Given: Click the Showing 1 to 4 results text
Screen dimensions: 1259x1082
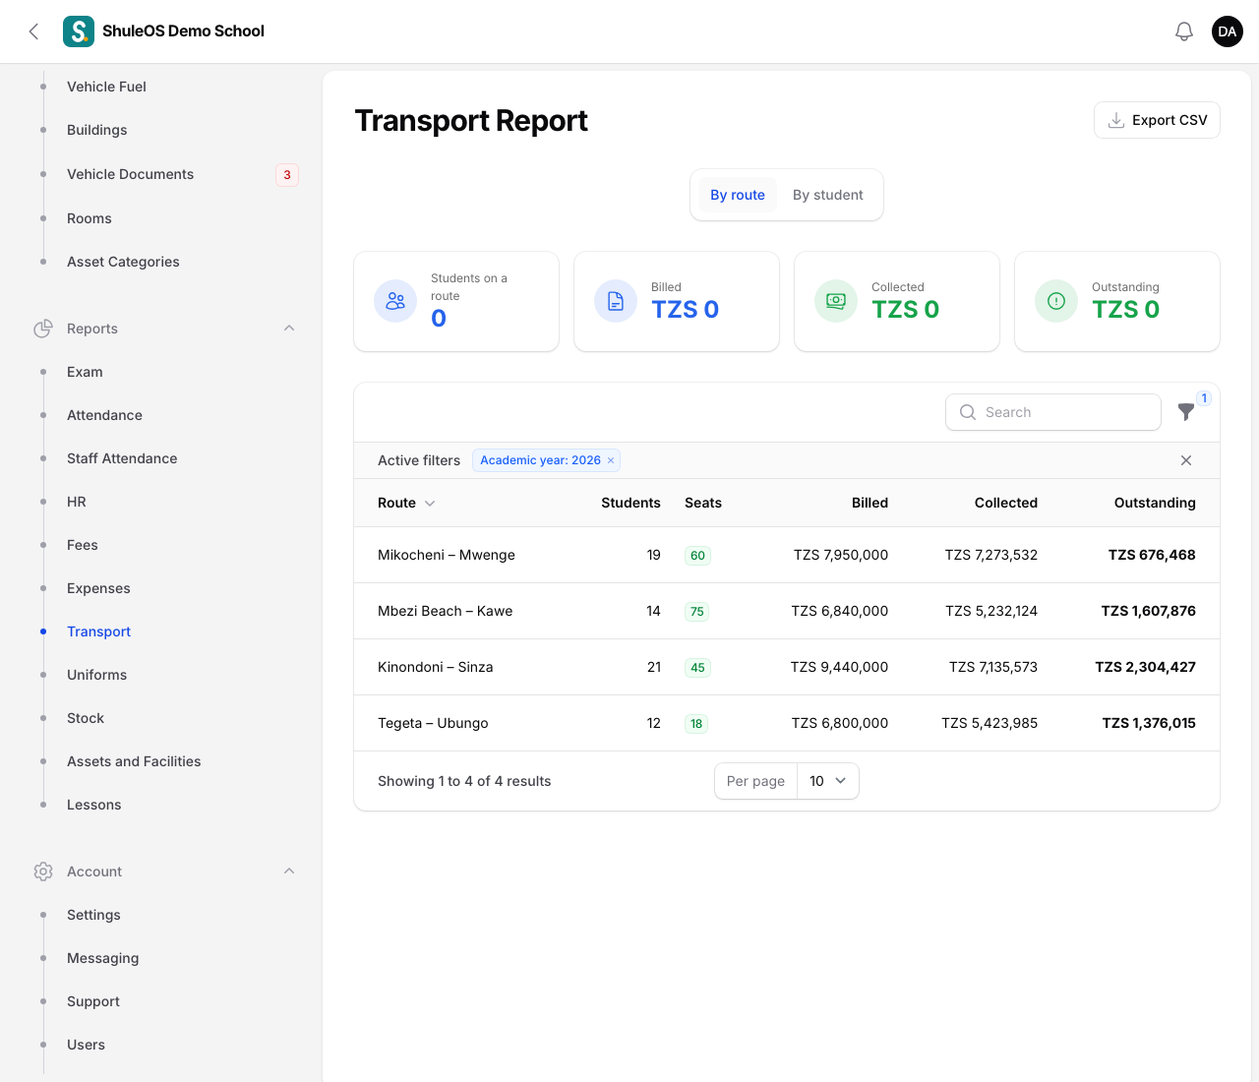Looking at the screenshot, I should (464, 781).
